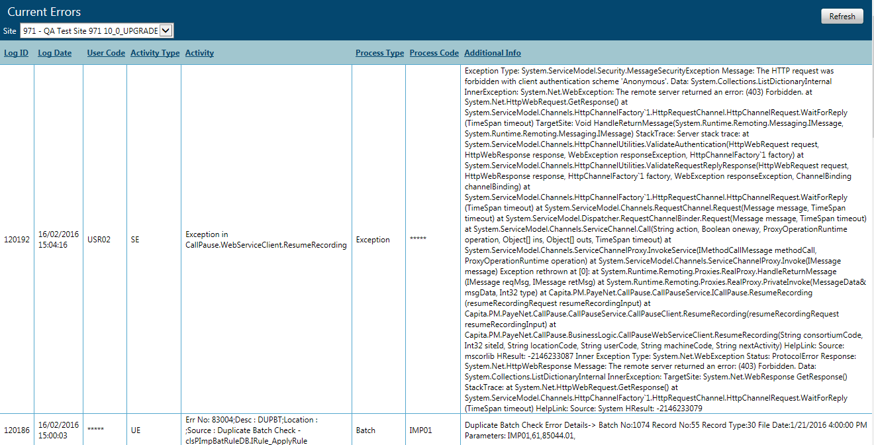Select the error row with Log ID 120192
The height and width of the screenshot is (445, 874).
click(16, 240)
